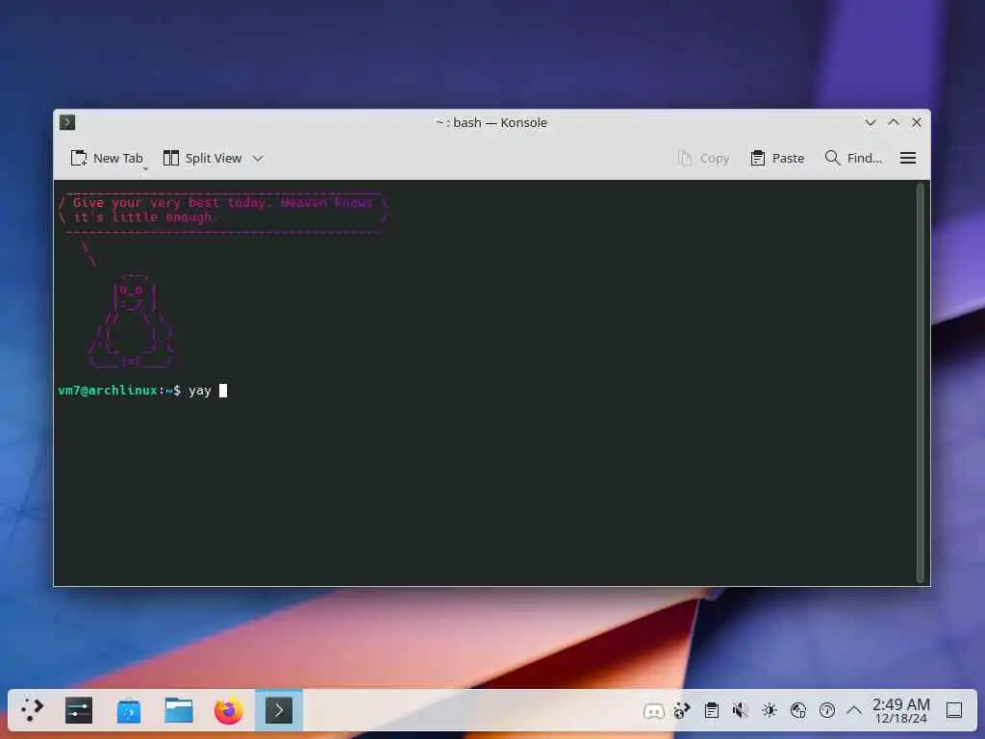Image resolution: width=985 pixels, height=739 pixels.
Task: Open the clipboard tray icon
Action: click(x=711, y=711)
